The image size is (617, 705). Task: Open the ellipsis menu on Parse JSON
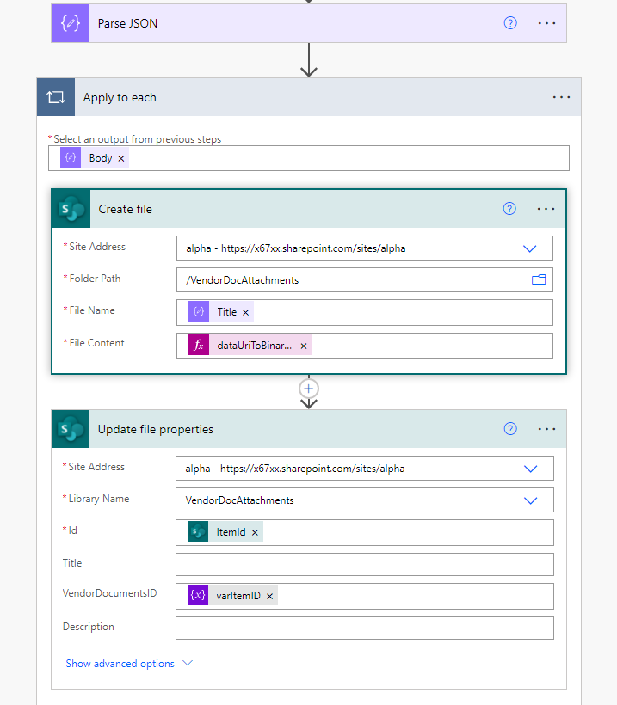click(x=547, y=23)
